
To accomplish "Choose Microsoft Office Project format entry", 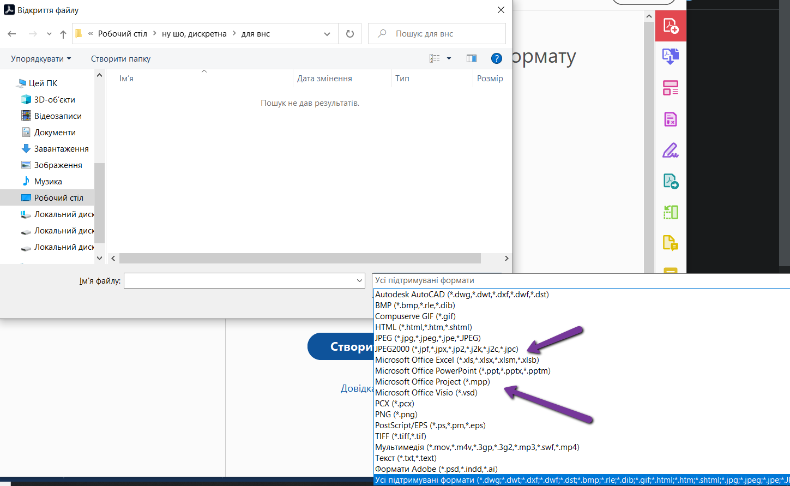I will click(432, 381).
